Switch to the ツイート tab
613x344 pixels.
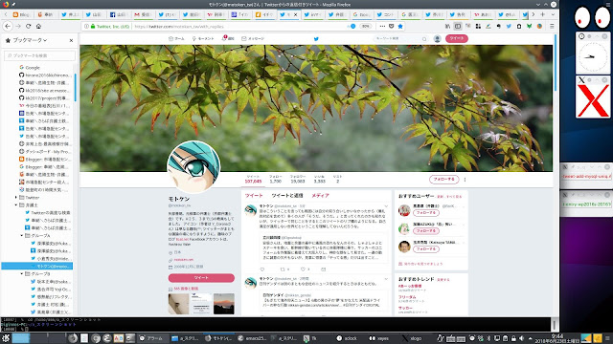pos(253,195)
